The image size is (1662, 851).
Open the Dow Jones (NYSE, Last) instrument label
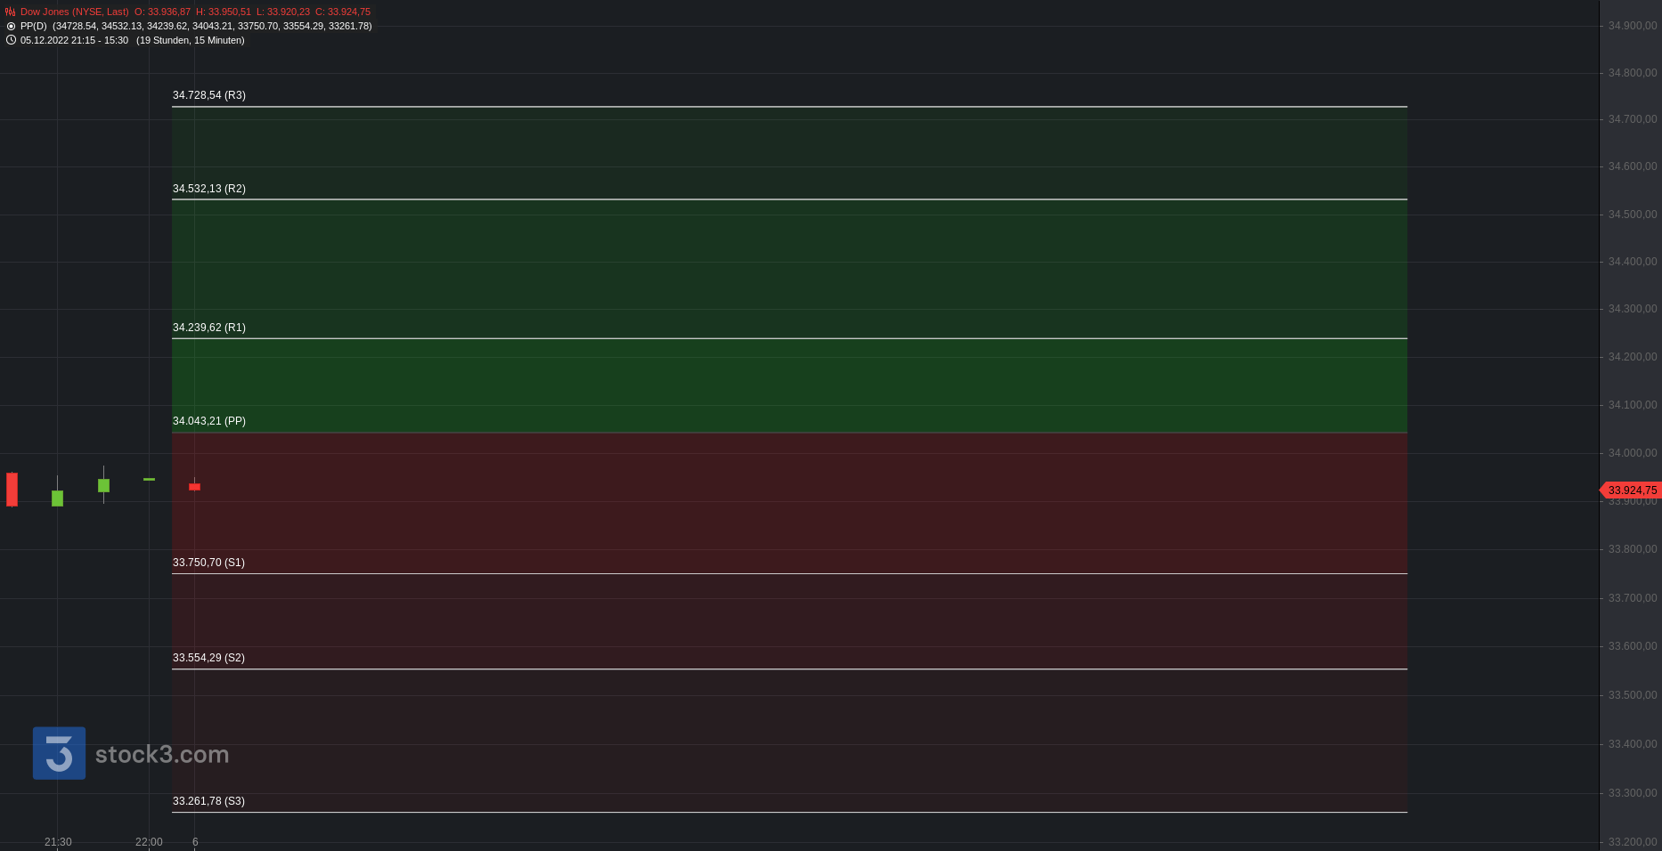click(75, 12)
